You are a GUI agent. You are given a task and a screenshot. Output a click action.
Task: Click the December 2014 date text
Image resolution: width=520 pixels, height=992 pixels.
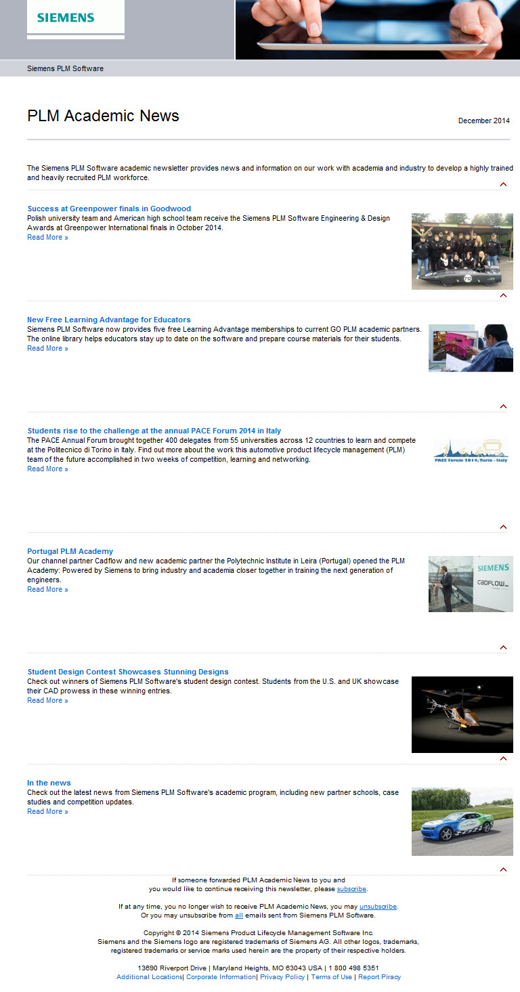[483, 121]
